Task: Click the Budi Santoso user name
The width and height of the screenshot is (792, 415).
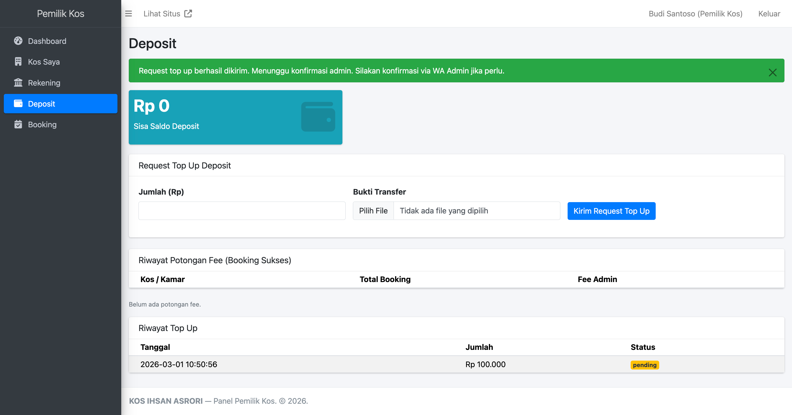Action: (x=695, y=13)
